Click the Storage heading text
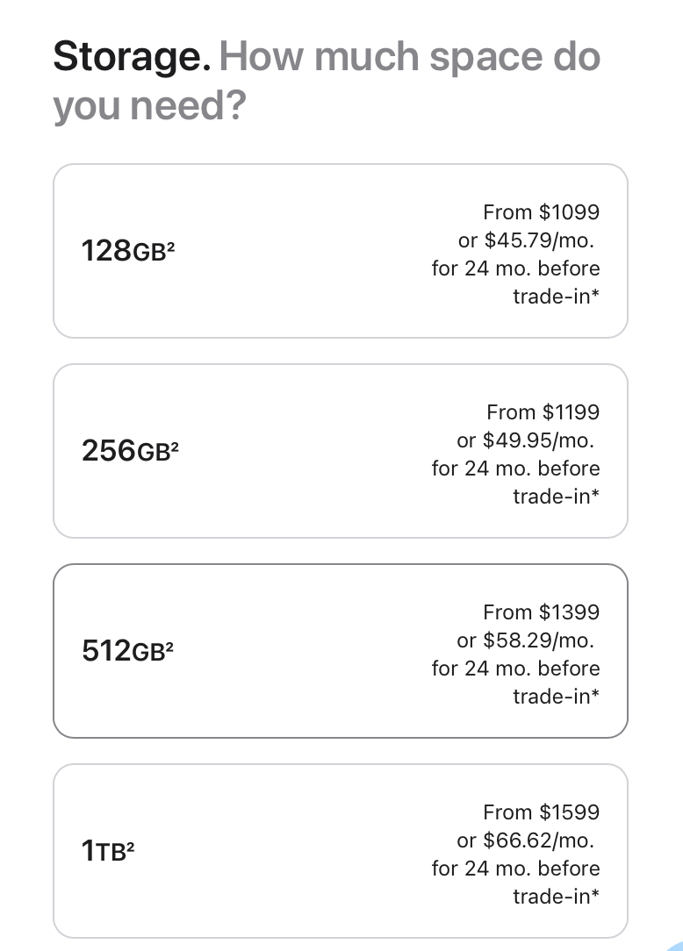683x951 pixels. tap(132, 58)
